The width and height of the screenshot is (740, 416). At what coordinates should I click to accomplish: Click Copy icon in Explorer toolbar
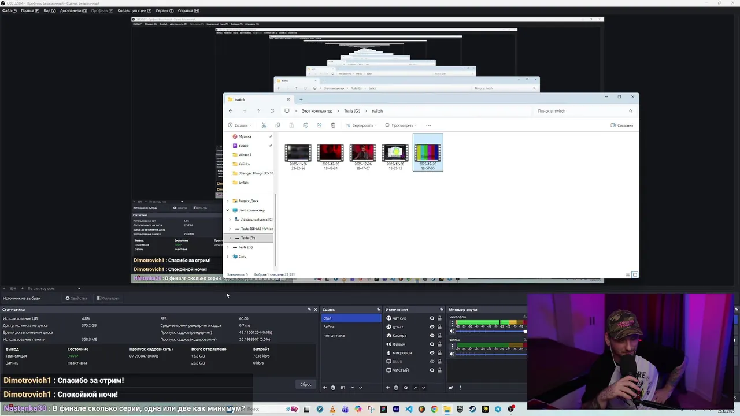tap(277, 125)
